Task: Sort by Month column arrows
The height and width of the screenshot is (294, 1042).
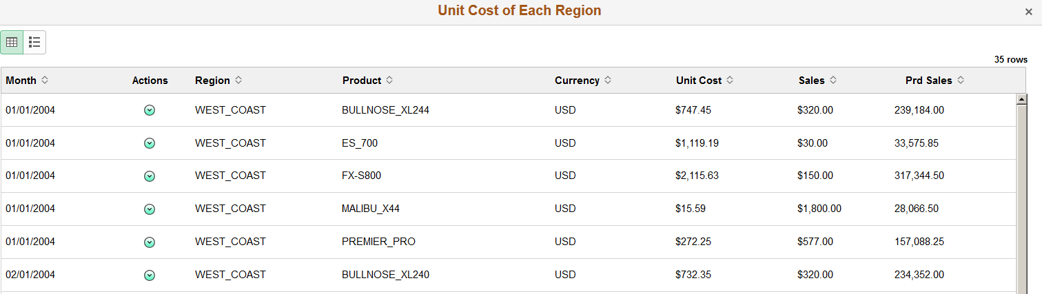Action: click(x=45, y=81)
